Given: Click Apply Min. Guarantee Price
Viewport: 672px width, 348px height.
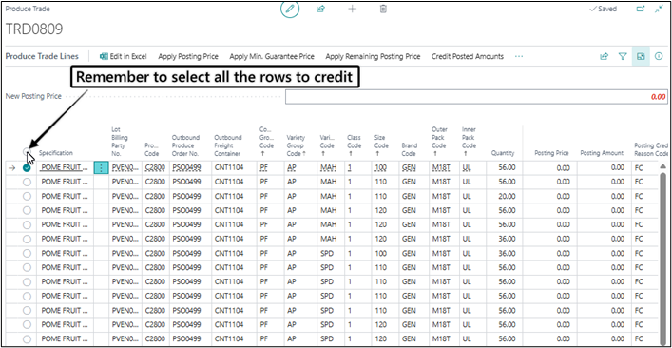Looking at the screenshot, I should tap(272, 56).
